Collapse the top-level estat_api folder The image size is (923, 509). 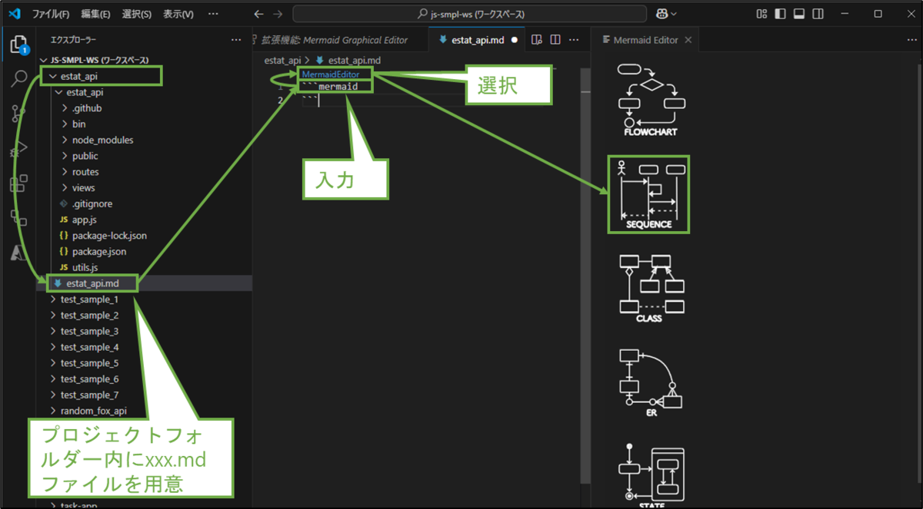coord(78,76)
